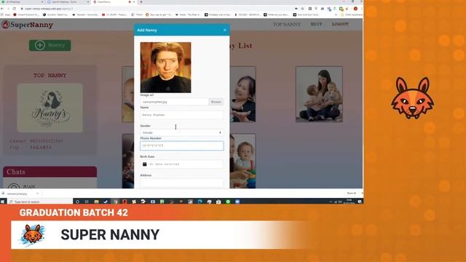Select nanny photo of baby with stacking toy
This screenshot has height=262, width=466.
tap(242, 161)
